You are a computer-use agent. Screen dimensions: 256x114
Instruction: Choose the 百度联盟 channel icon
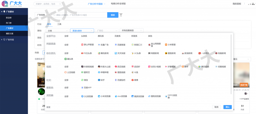pyautogui.click(x=116, y=45)
